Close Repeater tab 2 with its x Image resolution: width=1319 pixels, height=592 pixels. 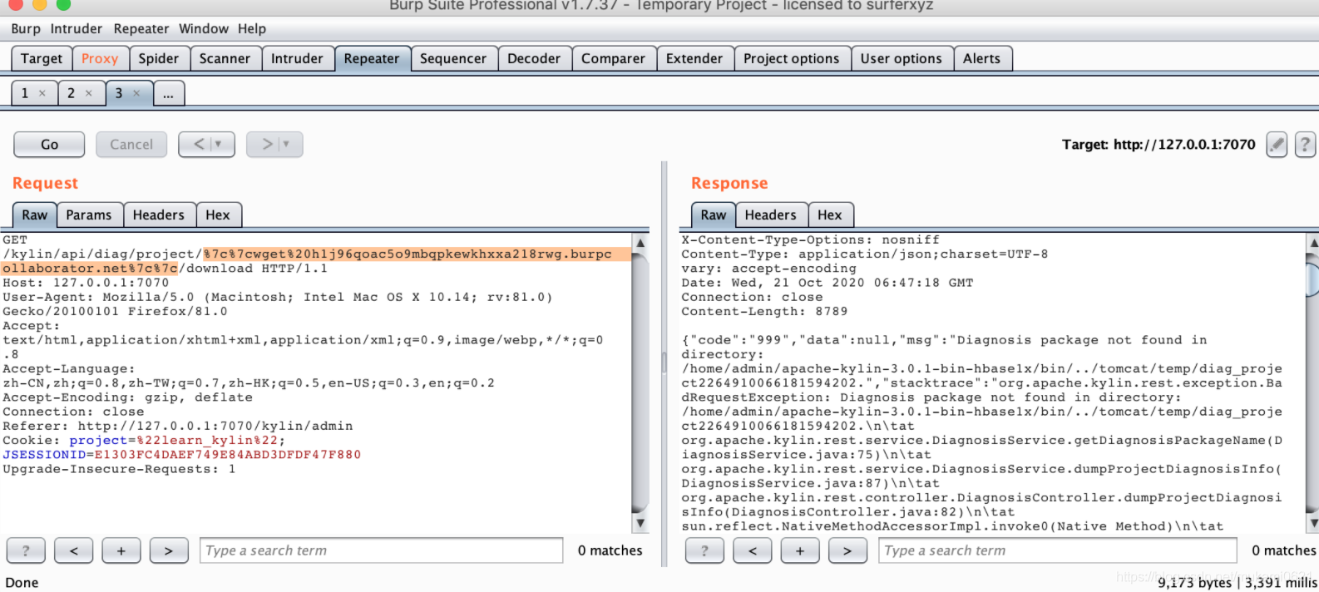[x=89, y=93]
